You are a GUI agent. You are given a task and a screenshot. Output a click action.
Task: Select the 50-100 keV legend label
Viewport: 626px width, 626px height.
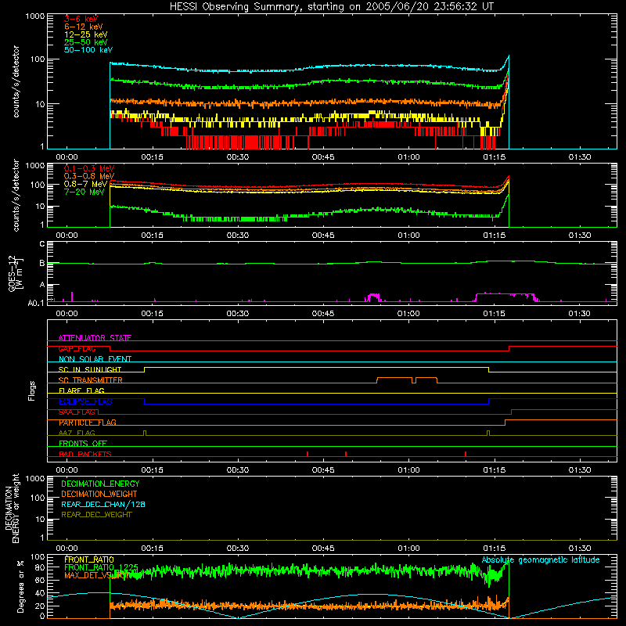click(88, 50)
